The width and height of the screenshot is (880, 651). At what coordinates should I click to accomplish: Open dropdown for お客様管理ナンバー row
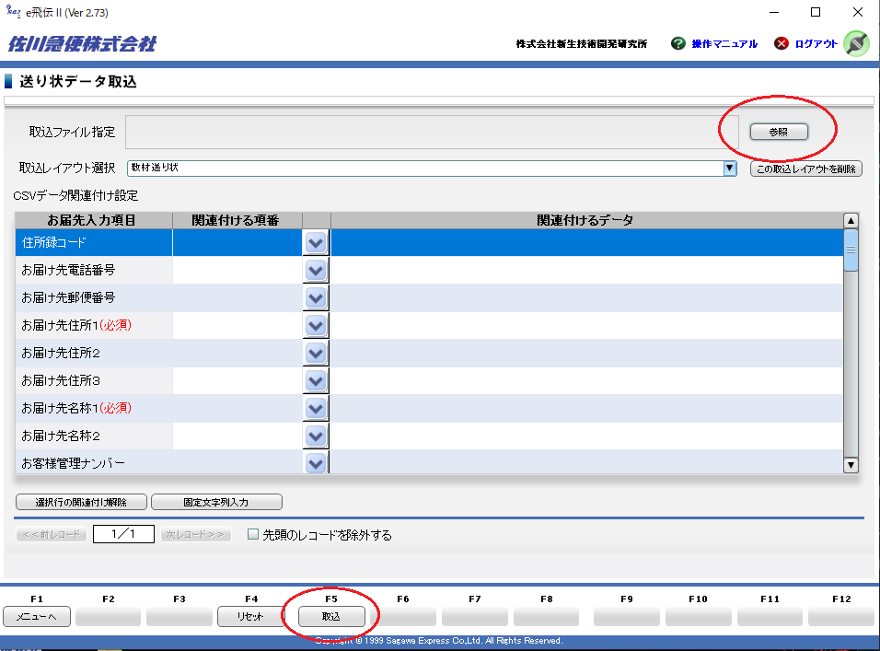tap(316, 462)
